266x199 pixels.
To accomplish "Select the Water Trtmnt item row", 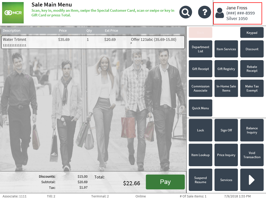I will [93, 42].
